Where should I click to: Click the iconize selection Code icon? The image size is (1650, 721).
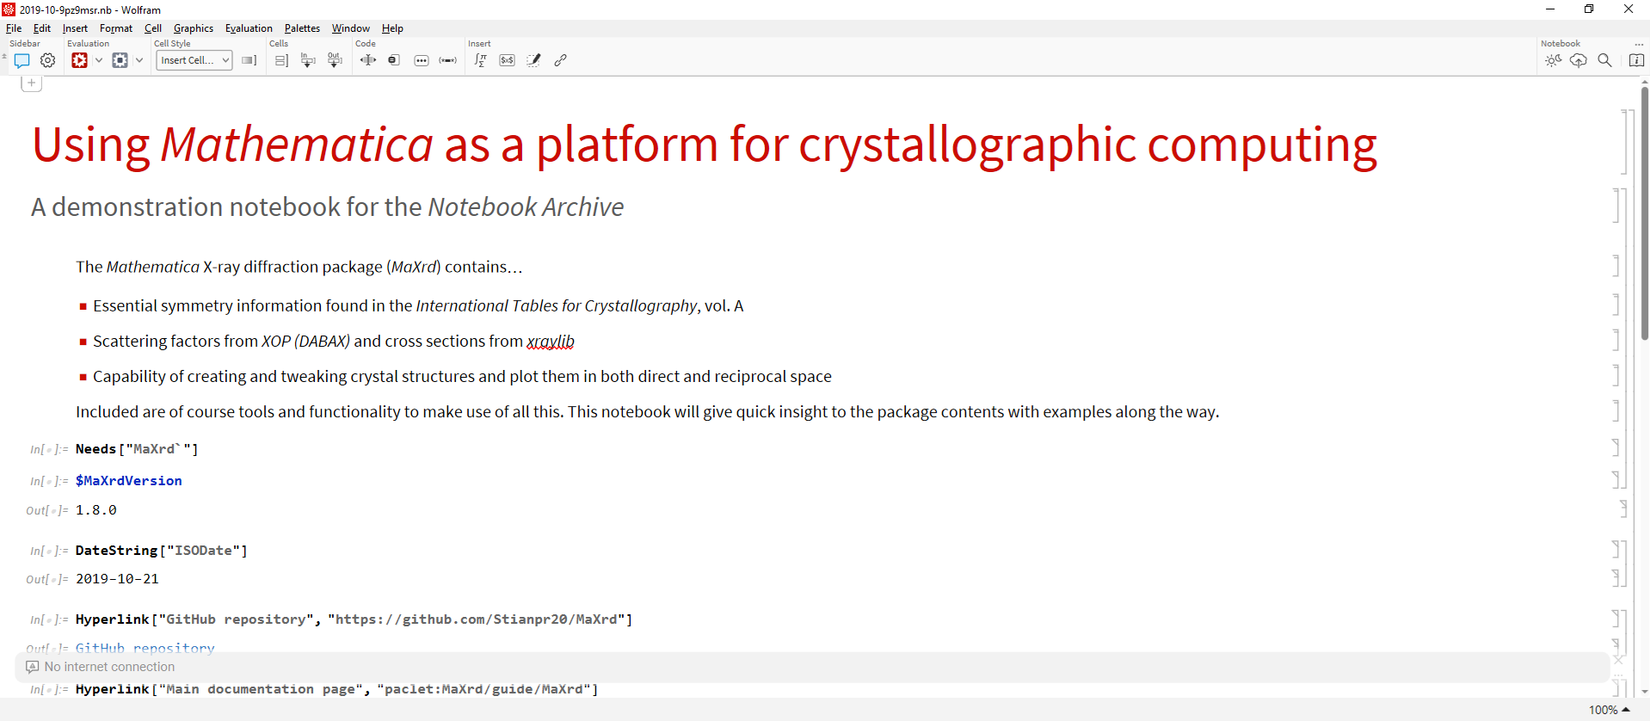pos(394,60)
